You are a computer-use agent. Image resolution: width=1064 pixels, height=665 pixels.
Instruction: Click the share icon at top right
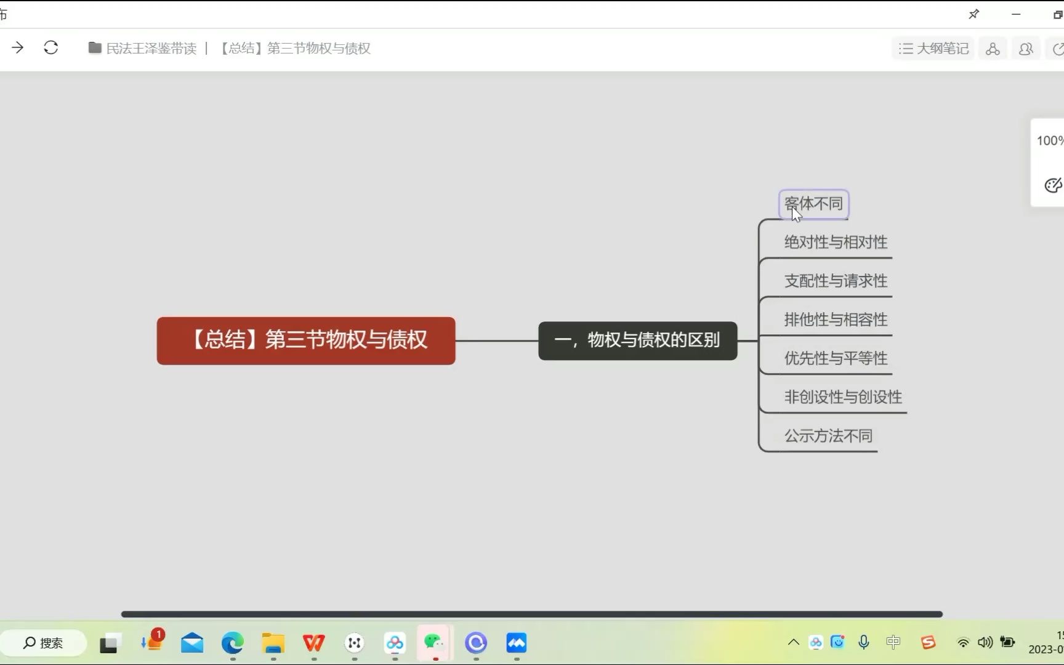pyautogui.click(x=1057, y=49)
